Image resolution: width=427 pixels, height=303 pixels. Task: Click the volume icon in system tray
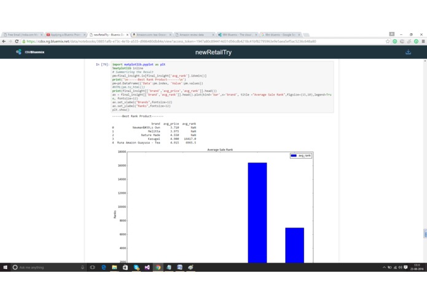[400, 267]
